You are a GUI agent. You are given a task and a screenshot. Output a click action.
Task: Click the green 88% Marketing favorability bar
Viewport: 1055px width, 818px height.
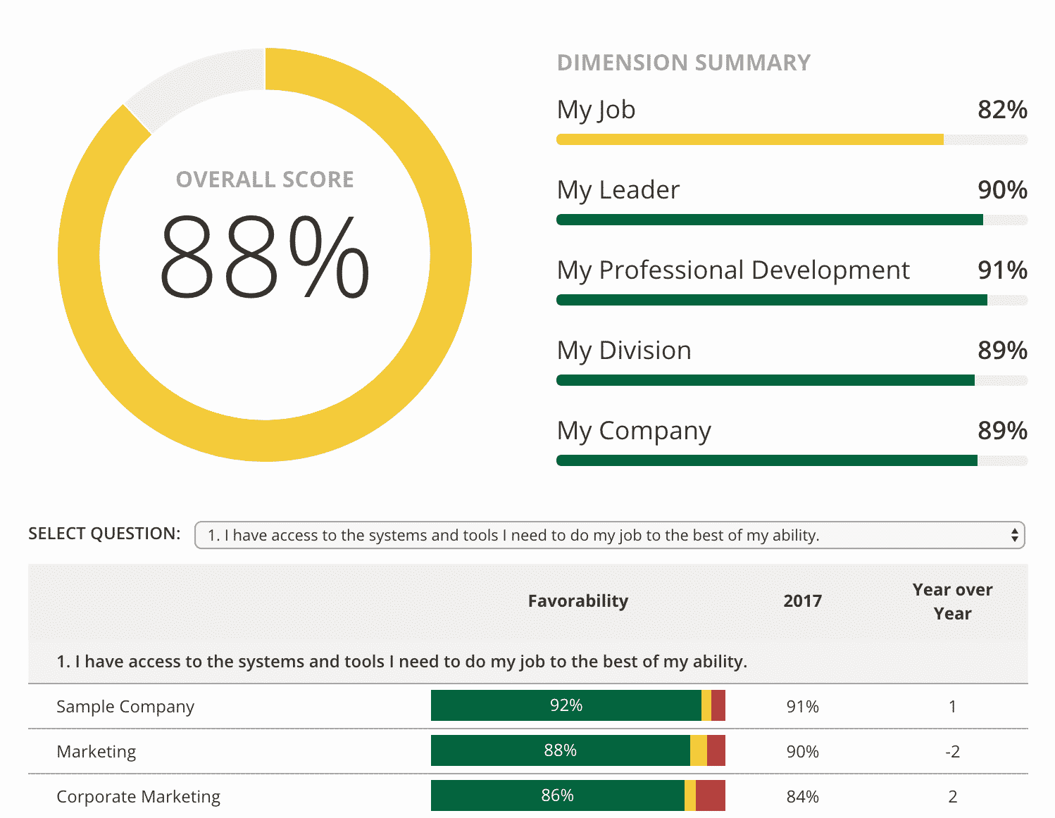point(560,750)
